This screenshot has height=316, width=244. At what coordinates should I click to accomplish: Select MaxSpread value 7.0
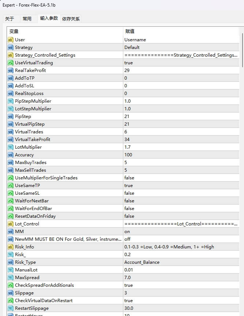pyautogui.click(x=181, y=278)
